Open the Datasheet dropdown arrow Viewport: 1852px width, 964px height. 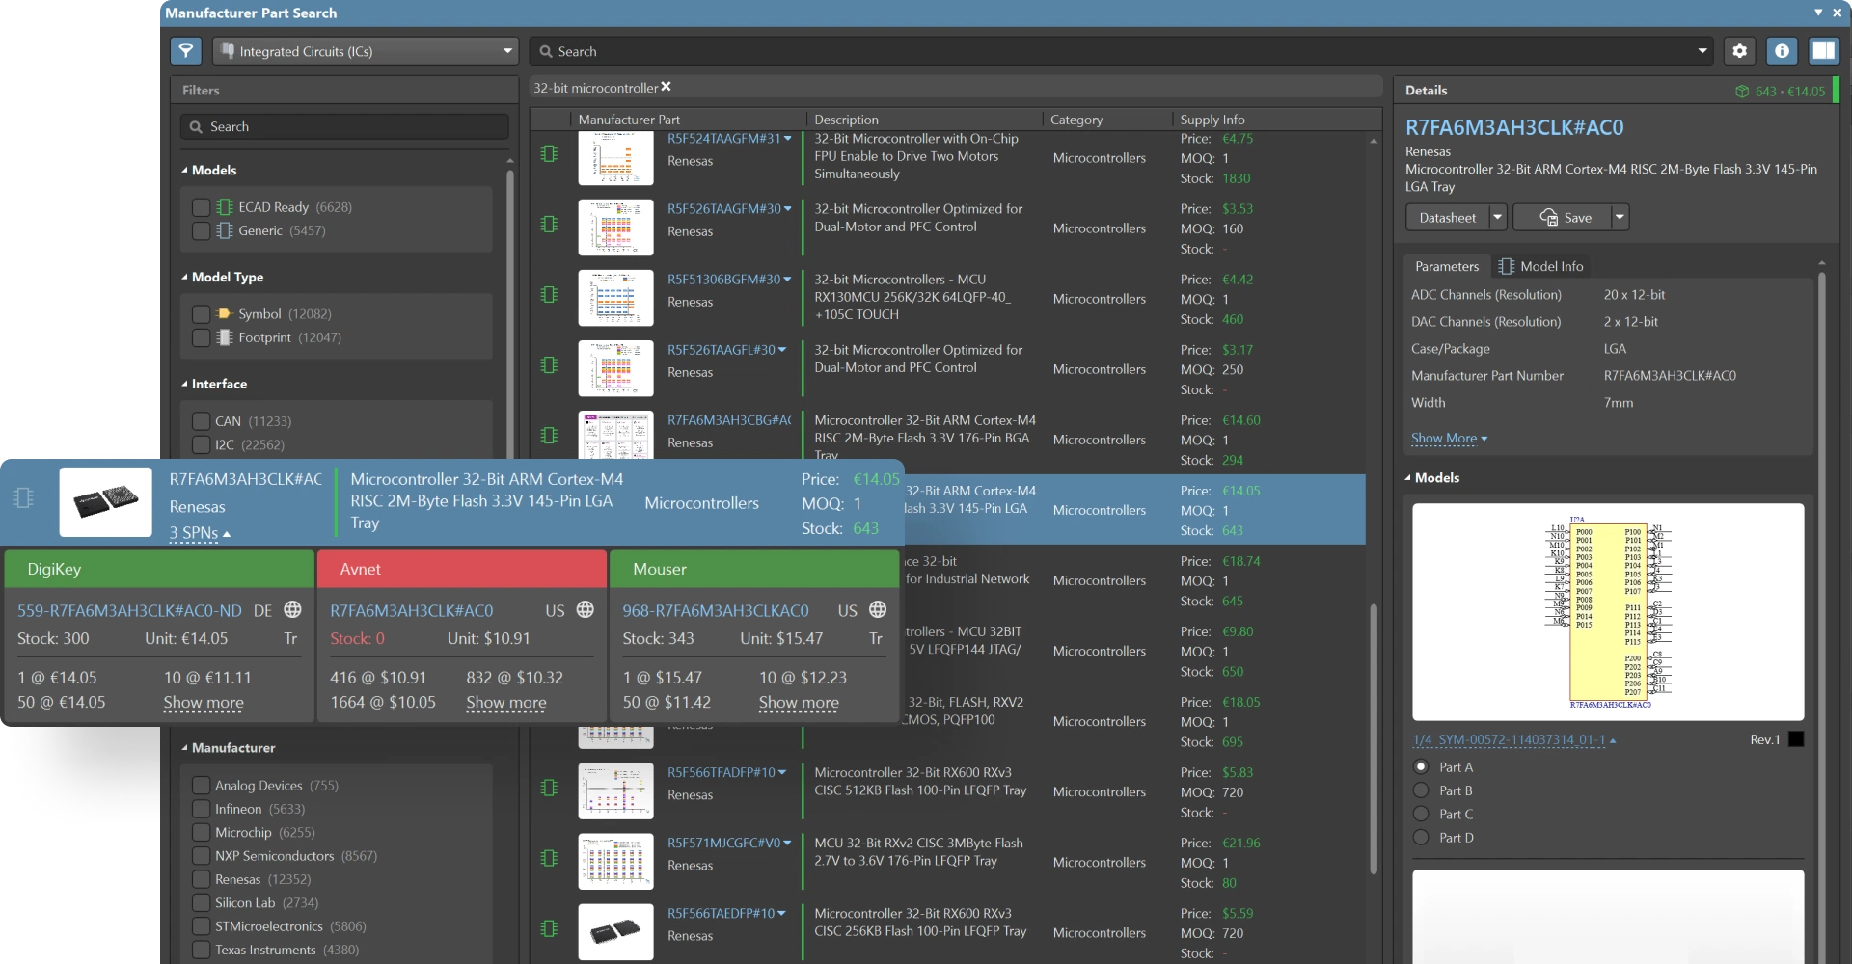click(1497, 218)
